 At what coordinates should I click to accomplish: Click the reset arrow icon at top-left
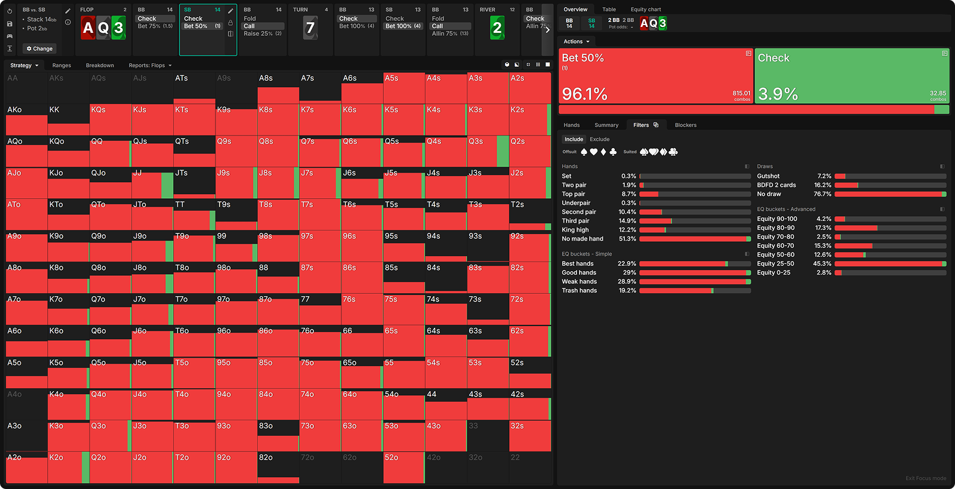pyautogui.click(x=10, y=11)
